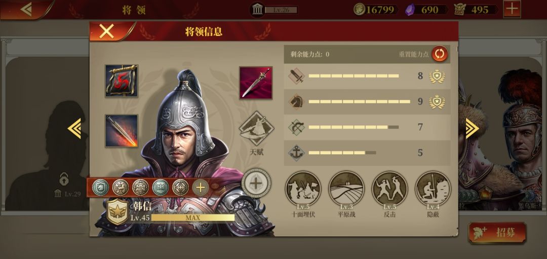Viewport: 547px width, 259px height.
Task: Tap the infantry rank badge beside 8
Action: (x=437, y=76)
